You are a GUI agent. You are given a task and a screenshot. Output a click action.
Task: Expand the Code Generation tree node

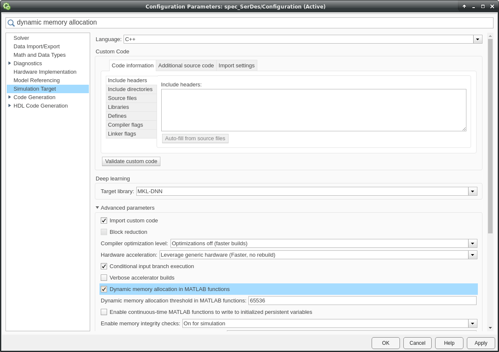pos(10,97)
